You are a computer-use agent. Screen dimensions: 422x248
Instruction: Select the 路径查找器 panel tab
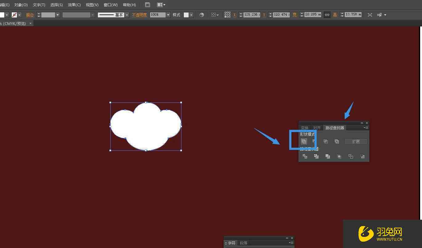[335, 128]
